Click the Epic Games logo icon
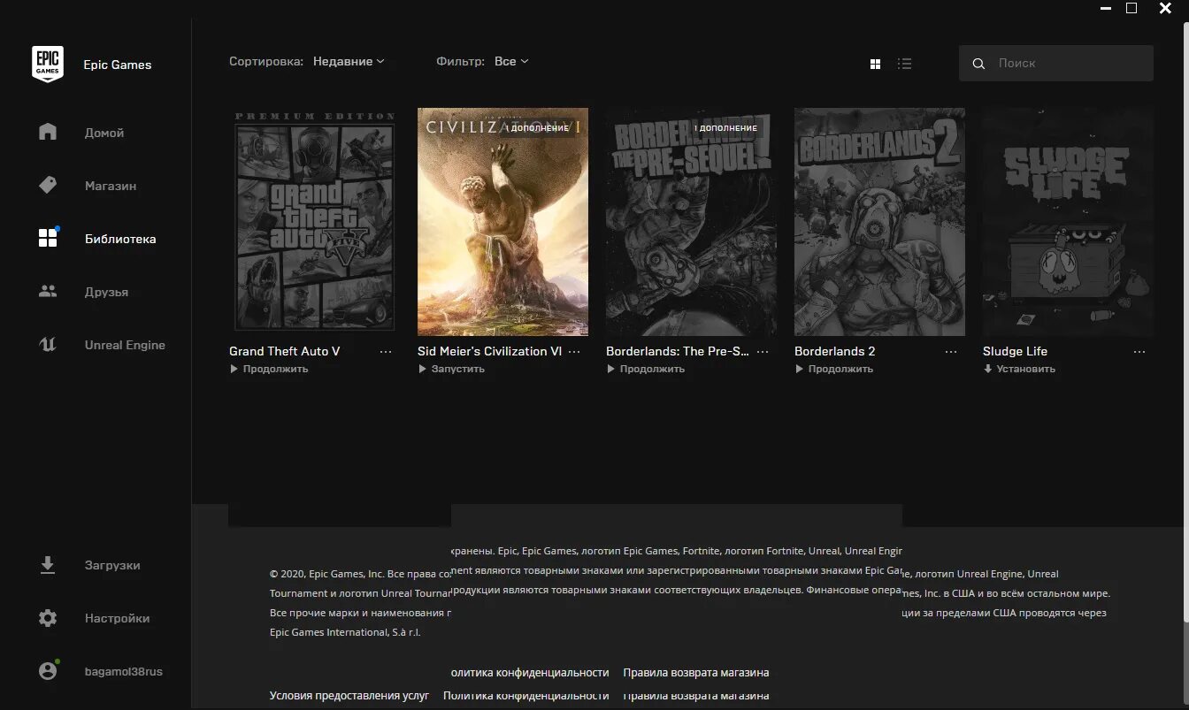This screenshot has height=710, width=1189. point(48,65)
